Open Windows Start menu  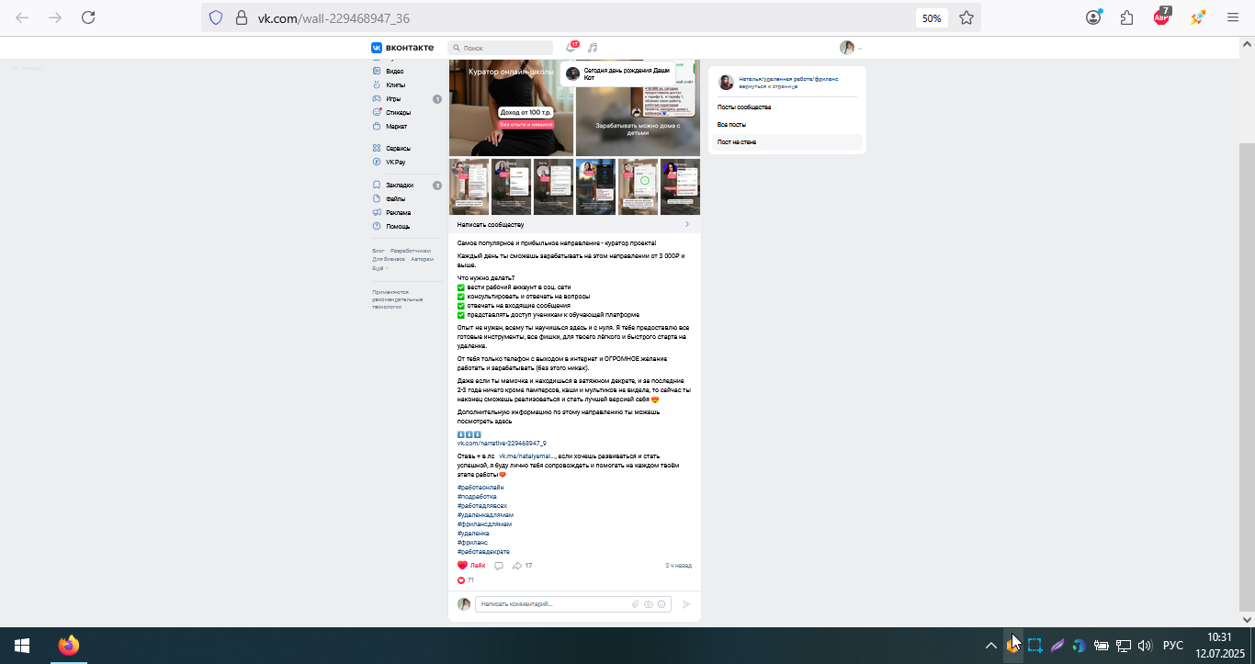22,646
